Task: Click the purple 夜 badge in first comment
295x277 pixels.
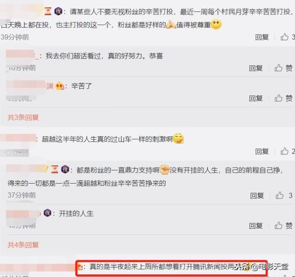Action: pyautogui.click(x=58, y=11)
